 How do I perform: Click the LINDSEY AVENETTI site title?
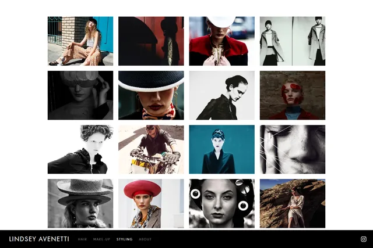pos(39,239)
